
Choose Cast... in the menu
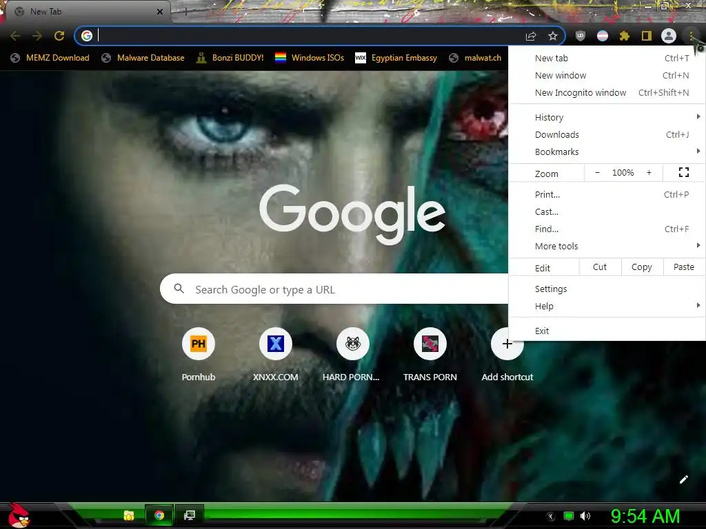pos(607,211)
